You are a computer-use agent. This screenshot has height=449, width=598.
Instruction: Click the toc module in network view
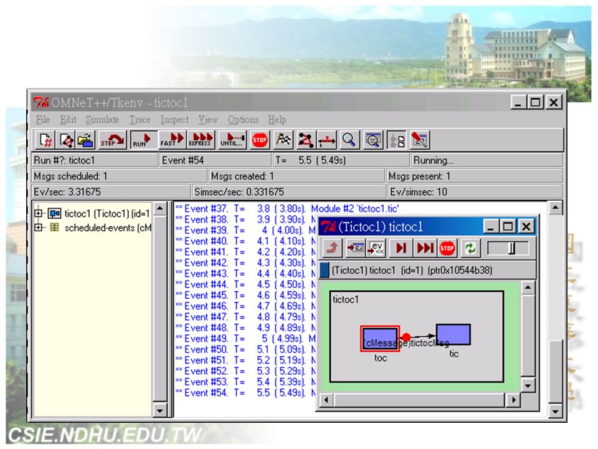380,338
